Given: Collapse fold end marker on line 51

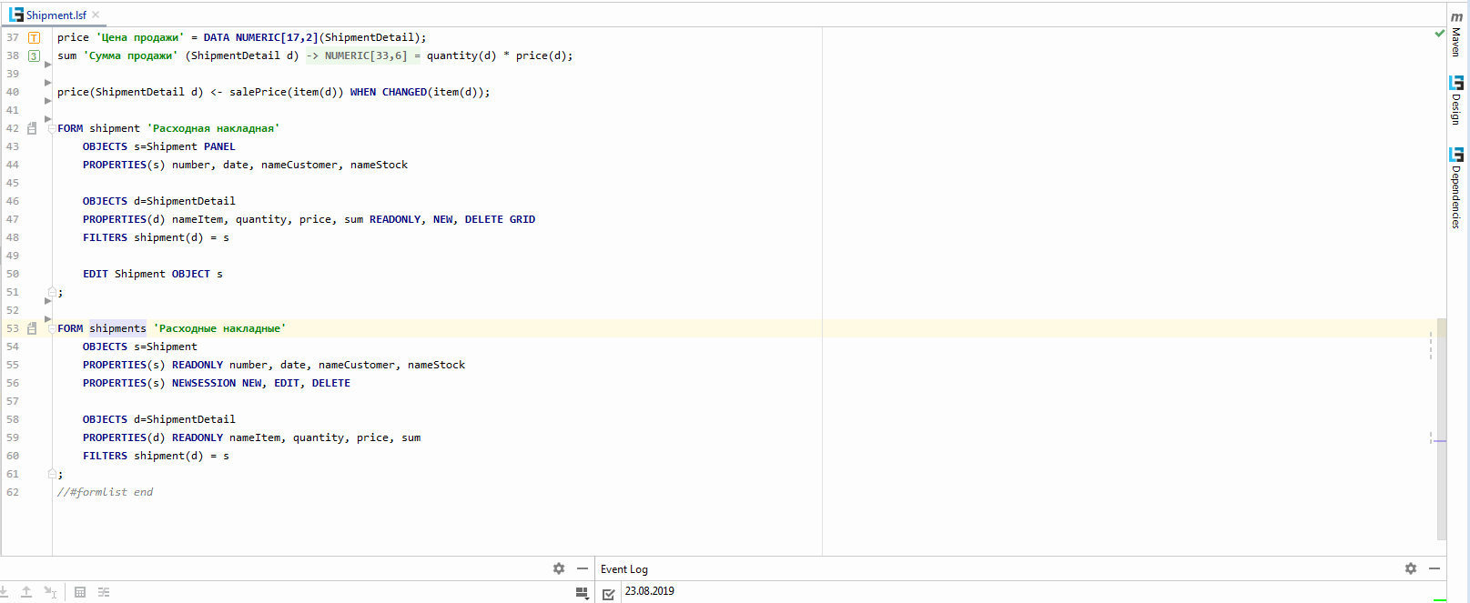Looking at the screenshot, I should (52, 292).
